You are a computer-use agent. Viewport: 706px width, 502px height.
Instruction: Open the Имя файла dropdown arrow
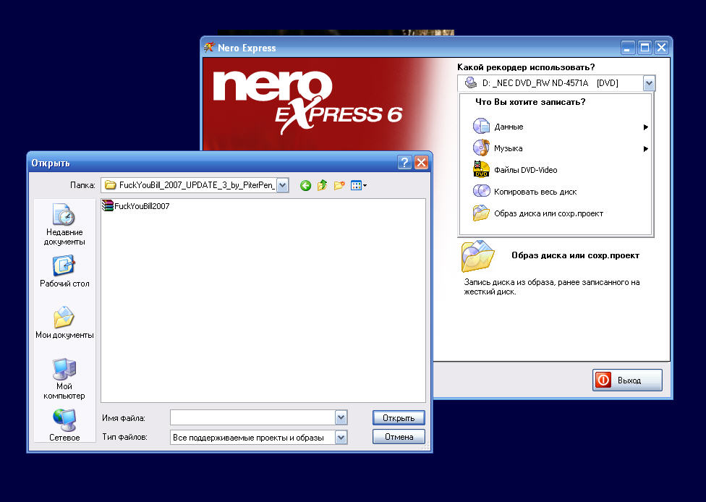pyautogui.click(x=341, y=418)
